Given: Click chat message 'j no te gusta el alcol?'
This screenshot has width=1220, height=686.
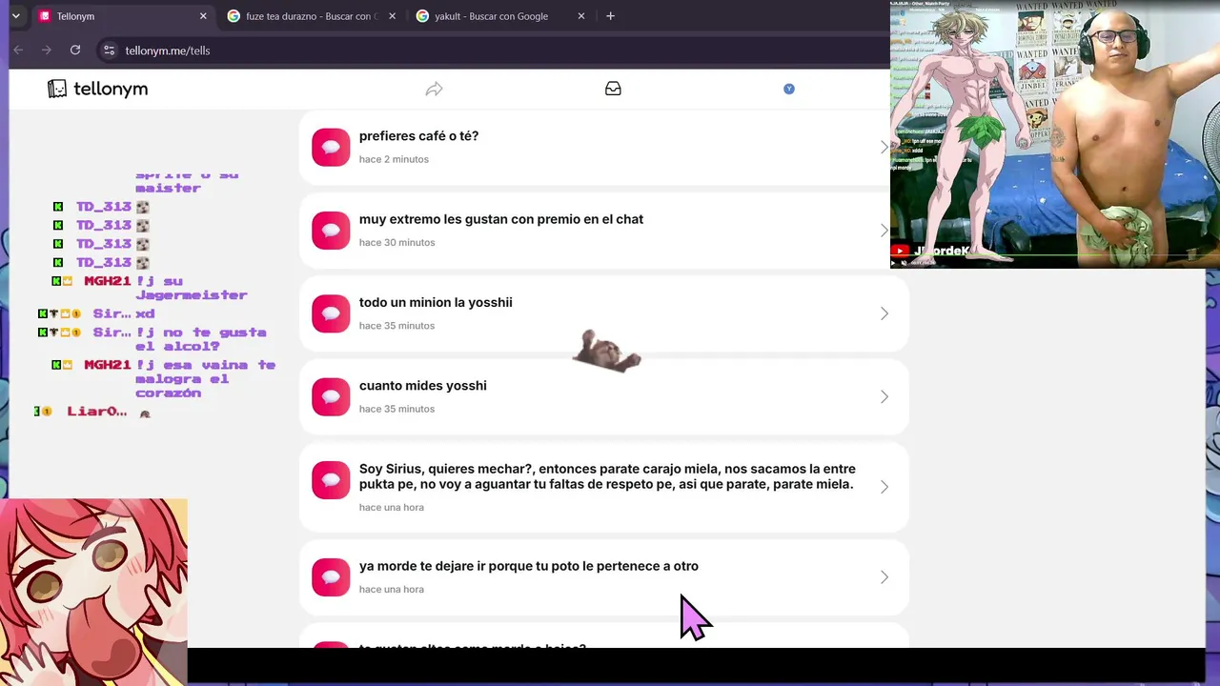Looking at the screenshot, I should coord(201,339).
